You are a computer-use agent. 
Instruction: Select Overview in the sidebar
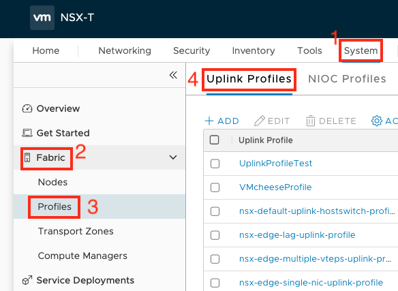pyautogui.click(x=58, y=108)
